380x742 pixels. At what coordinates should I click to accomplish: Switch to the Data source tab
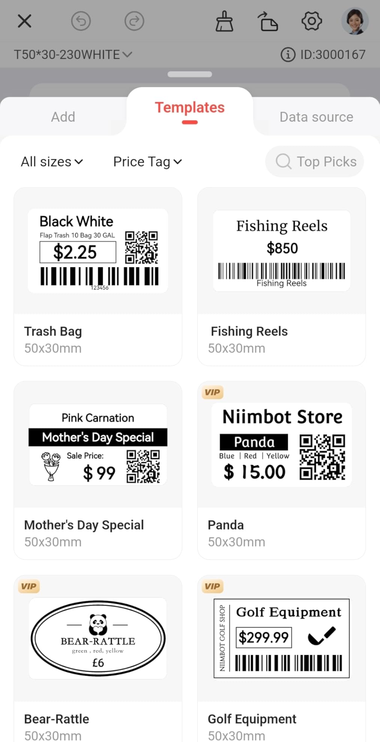317,117
